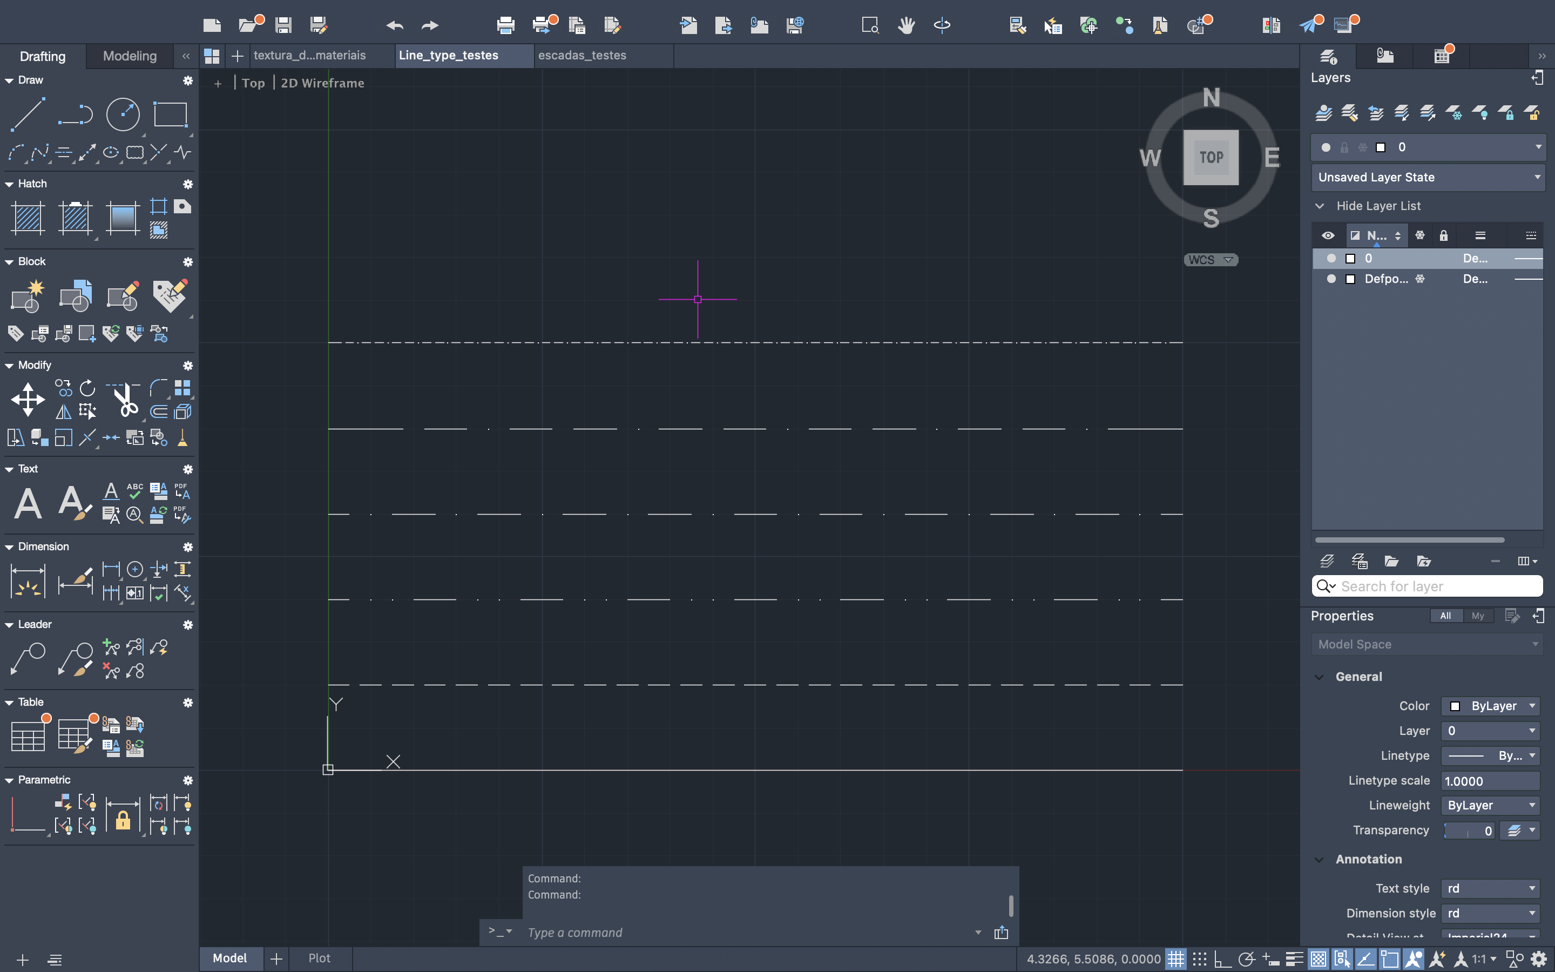Click the TOP face of ViewCube
The image size is (1555, 972).
[1211, 158]
